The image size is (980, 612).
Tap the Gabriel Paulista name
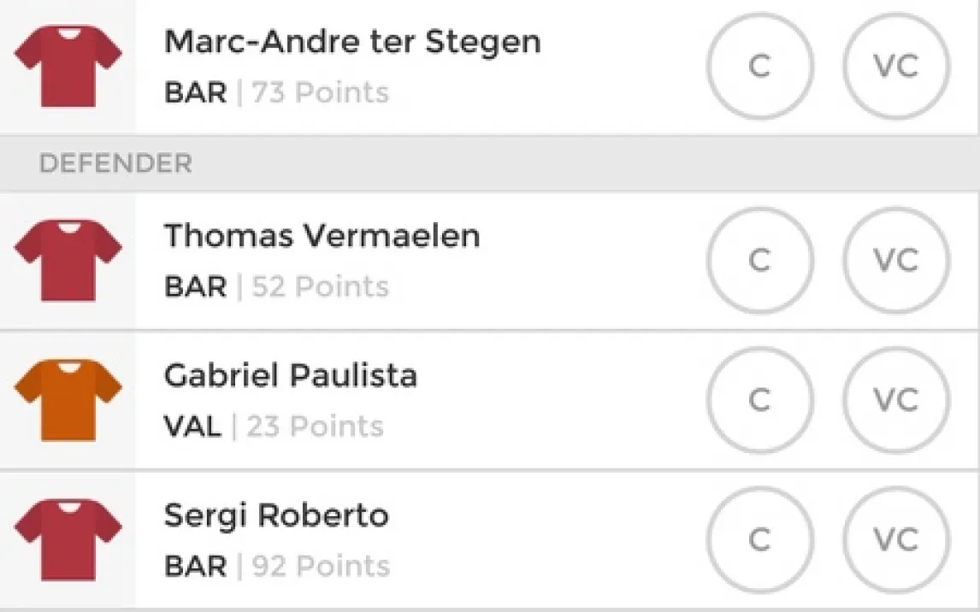[x=290, y=375]
